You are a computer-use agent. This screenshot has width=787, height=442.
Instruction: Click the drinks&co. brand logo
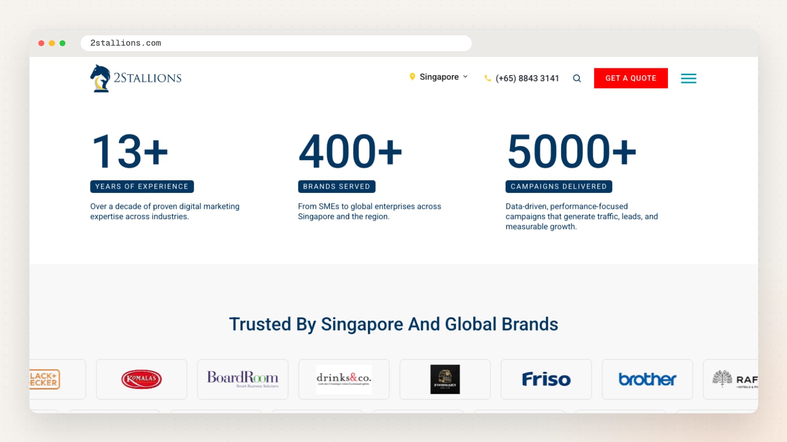(344, 379)
